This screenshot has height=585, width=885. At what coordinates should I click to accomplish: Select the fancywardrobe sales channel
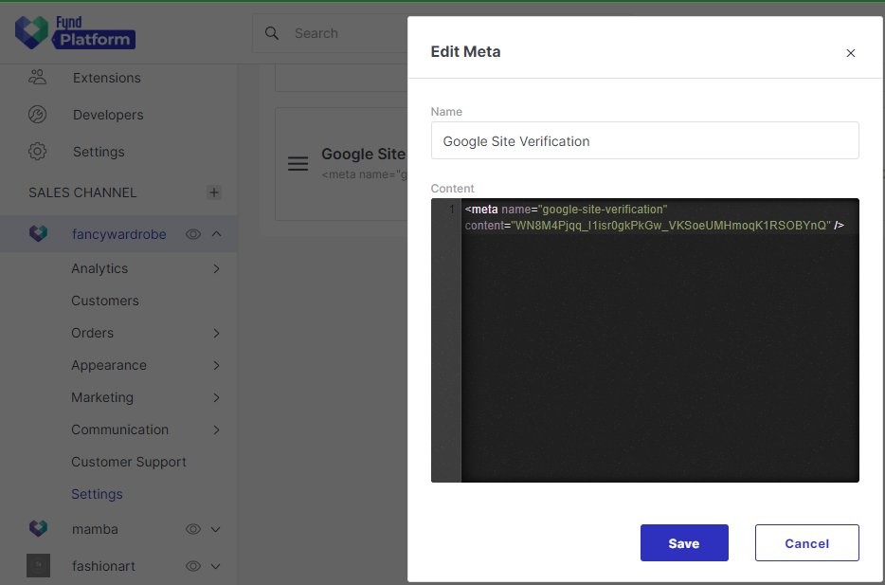[119, 234]
